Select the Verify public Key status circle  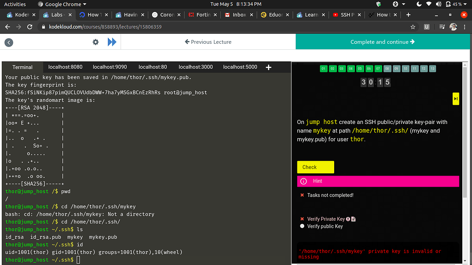tap(302, 226)
